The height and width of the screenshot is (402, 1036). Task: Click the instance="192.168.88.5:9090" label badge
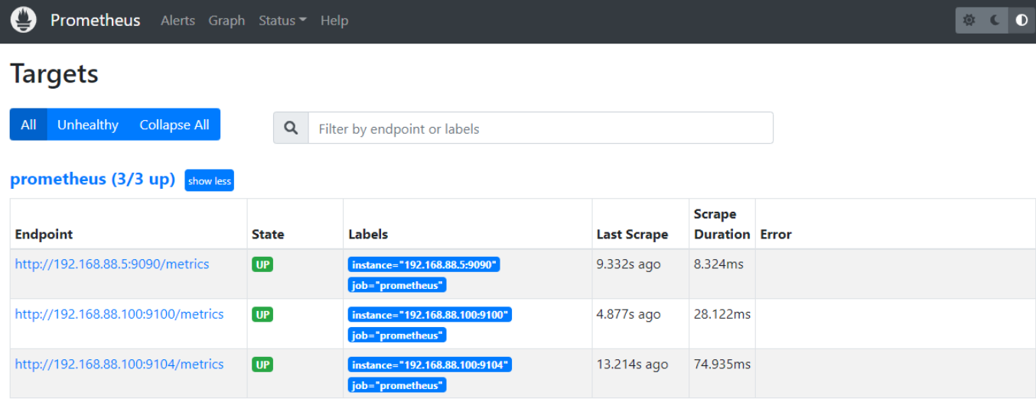pyautogui.click(x=424, y=264)
